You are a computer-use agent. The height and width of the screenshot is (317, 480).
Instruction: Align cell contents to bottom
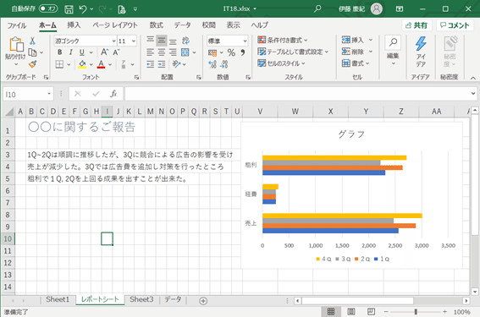(x=173, y=41)
